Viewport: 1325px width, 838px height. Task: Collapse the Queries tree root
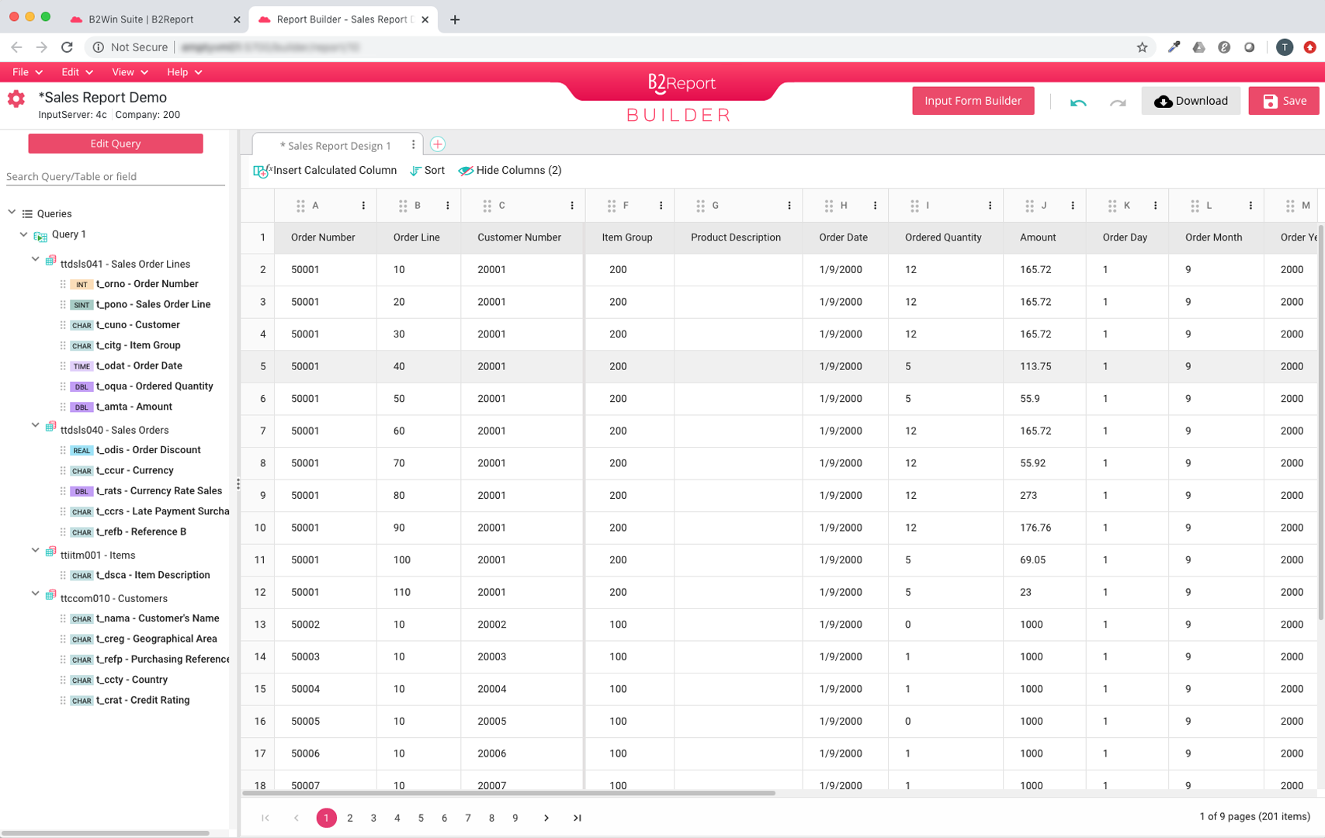12,212
